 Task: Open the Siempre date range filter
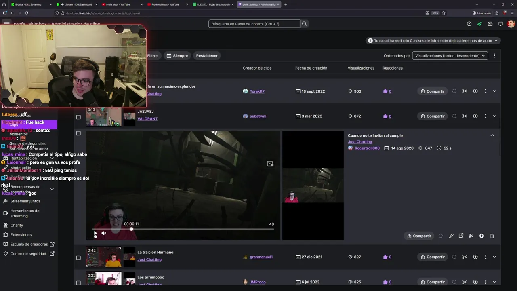[177, 56]
